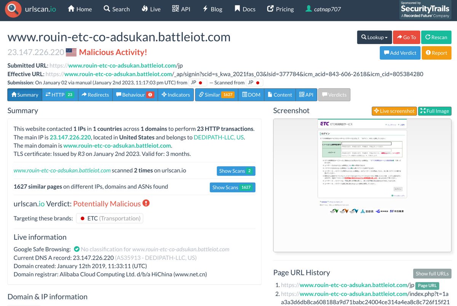Click the urlscan.io magnifier logo
Image resolution: width=457 pixels, height=306 pixels.
coord(13,9)
